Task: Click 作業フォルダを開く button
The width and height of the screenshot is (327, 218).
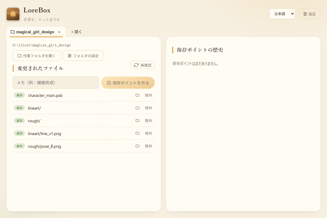Action: (x=37, y=56)
